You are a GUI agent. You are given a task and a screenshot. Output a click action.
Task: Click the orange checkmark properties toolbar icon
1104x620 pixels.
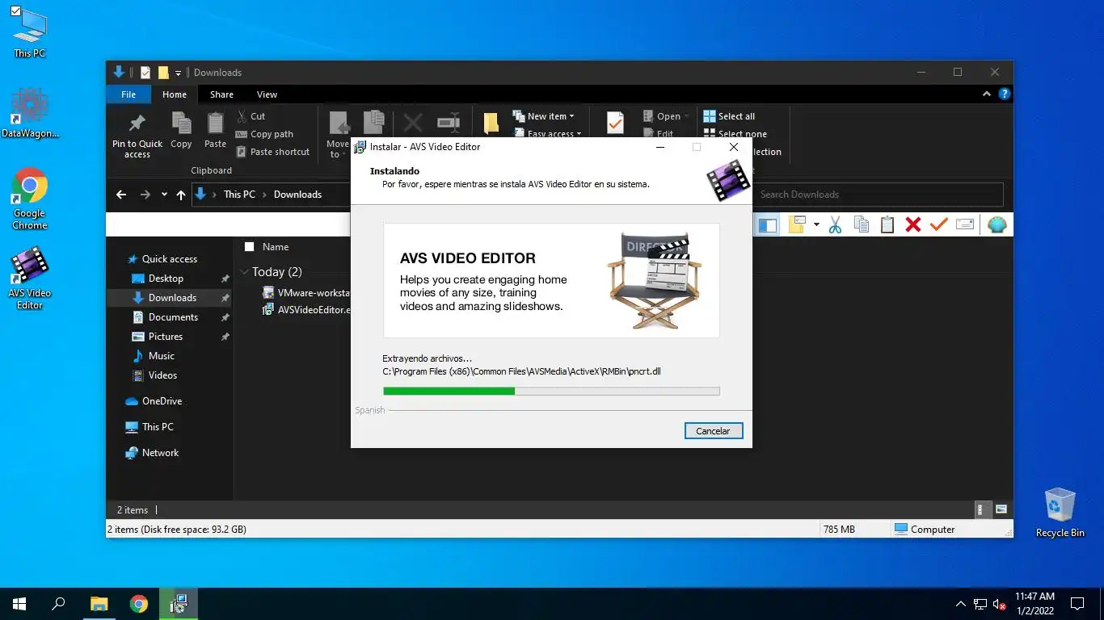point(938,225)
